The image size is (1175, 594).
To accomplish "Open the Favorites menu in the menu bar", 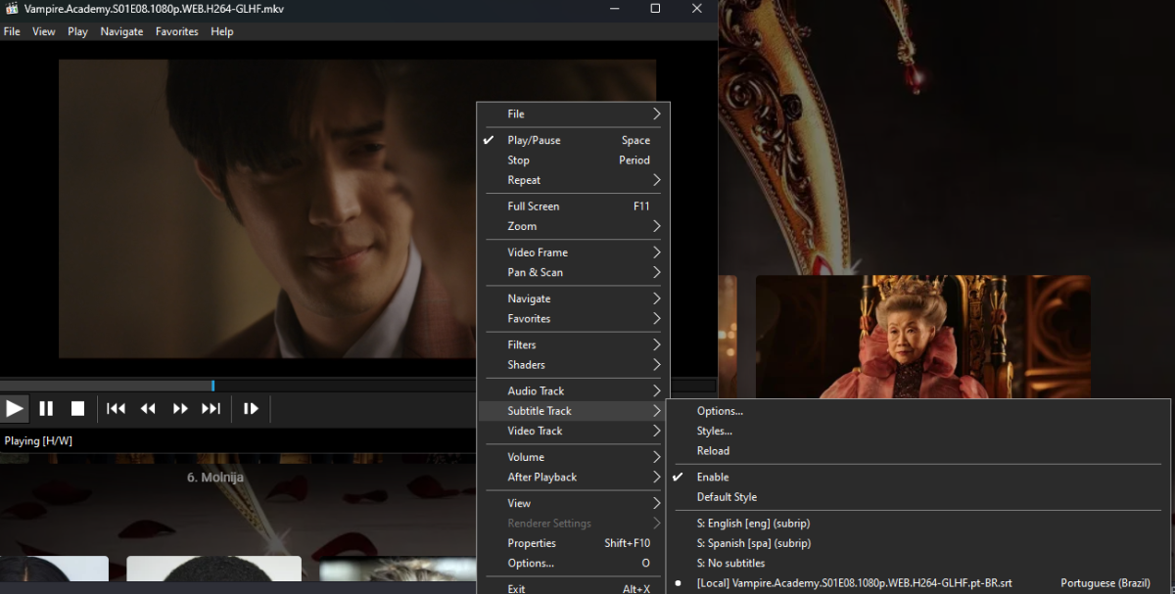I will [176, 31].
